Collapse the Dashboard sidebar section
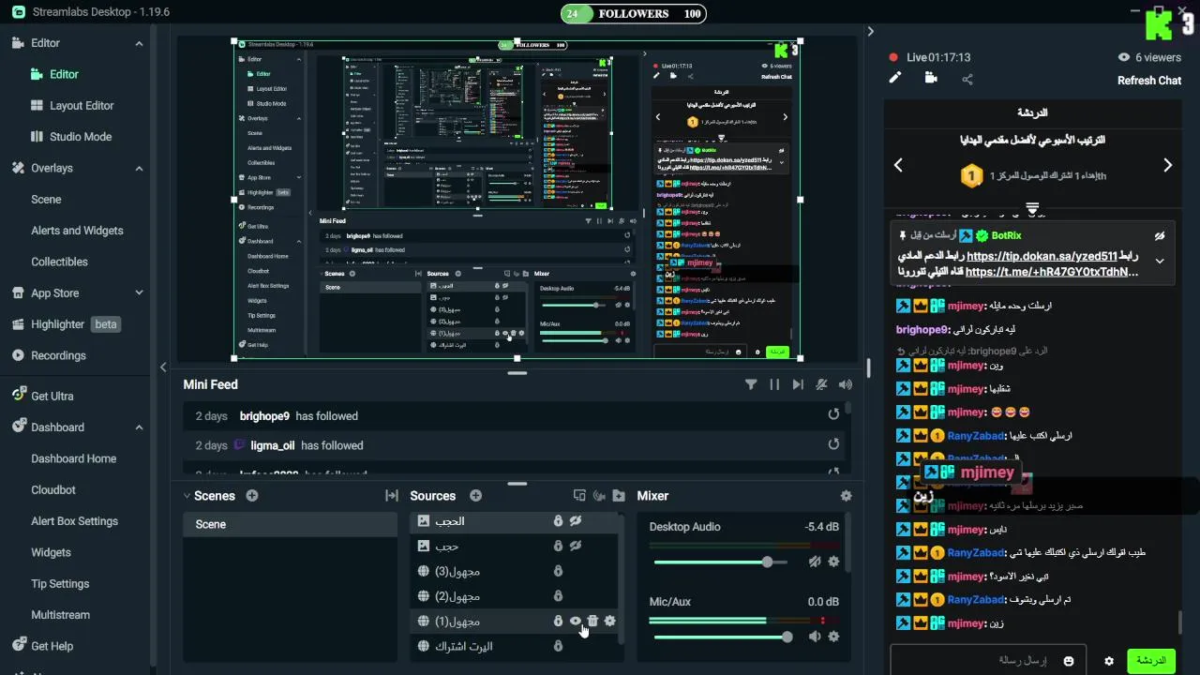Screen dimensions: 1200x675 (139, 427)
